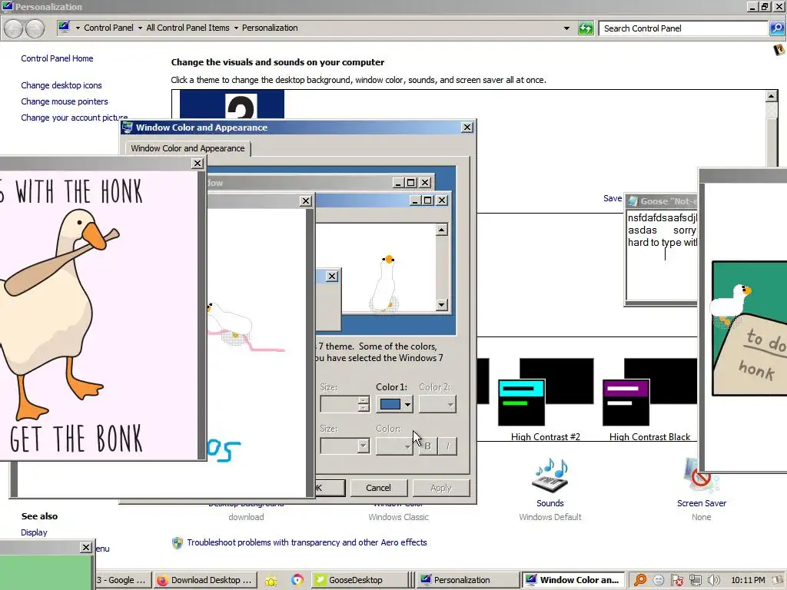The height and width of the screenshot is (590, 787).
Task: Open the Control Panel Home link
Action: tap(57, 58)
